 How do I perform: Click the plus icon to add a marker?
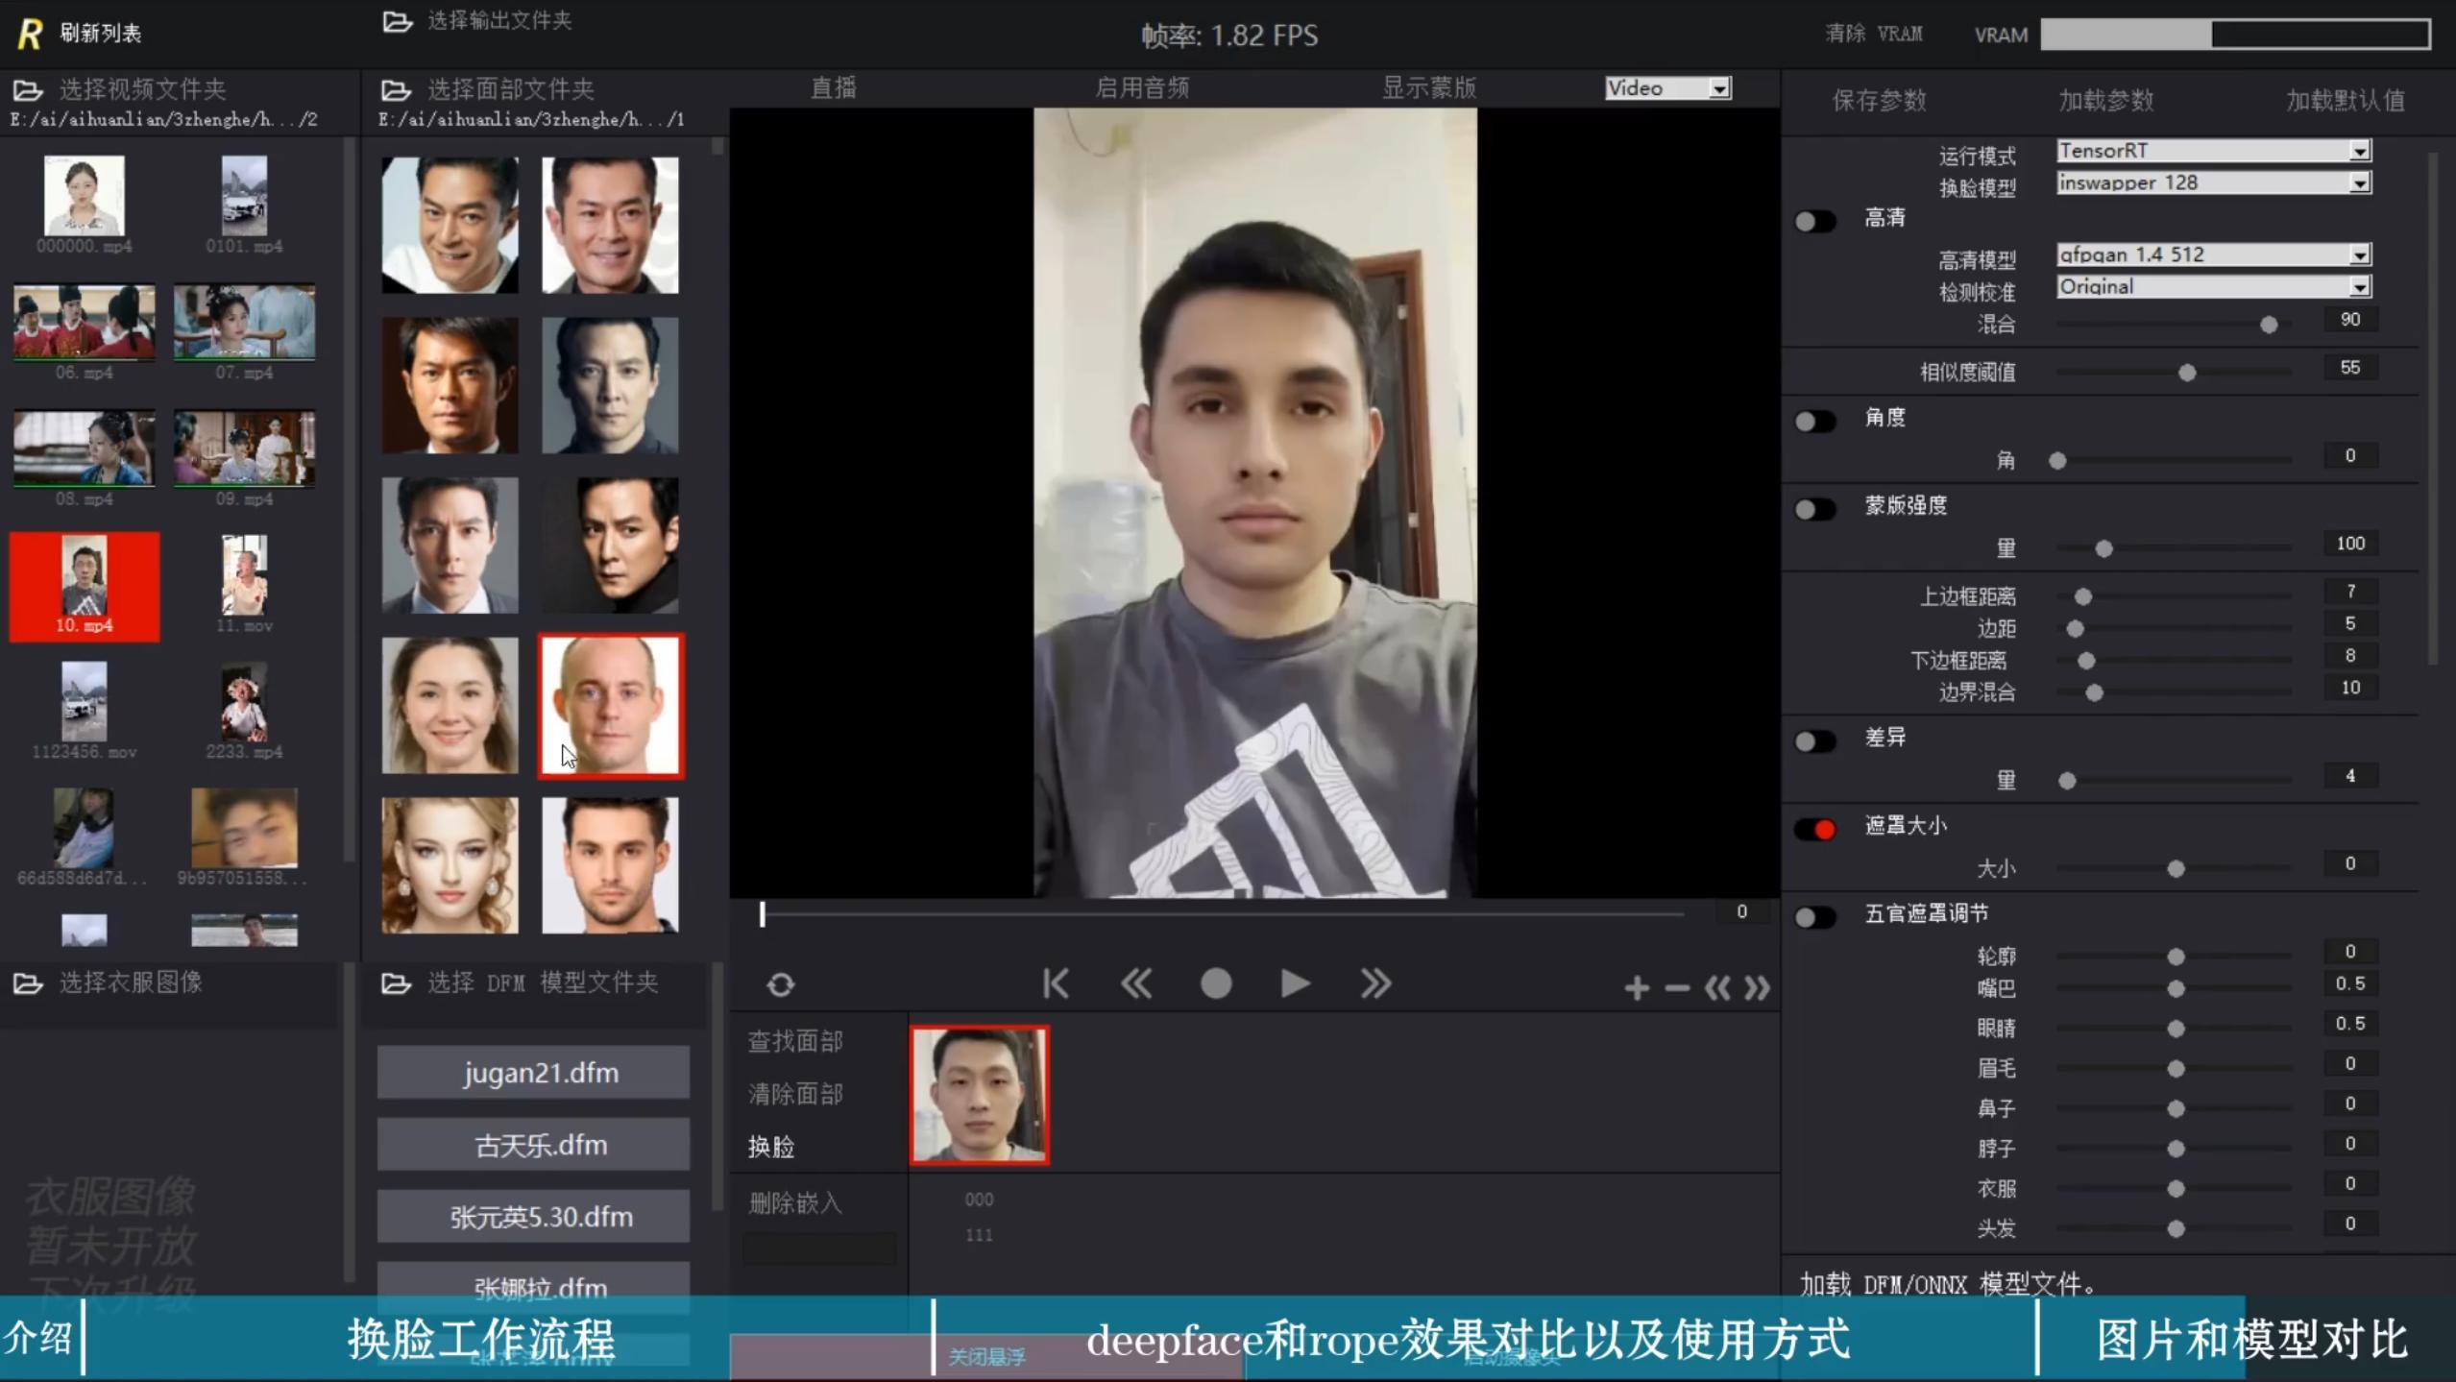click(1636, 987)
